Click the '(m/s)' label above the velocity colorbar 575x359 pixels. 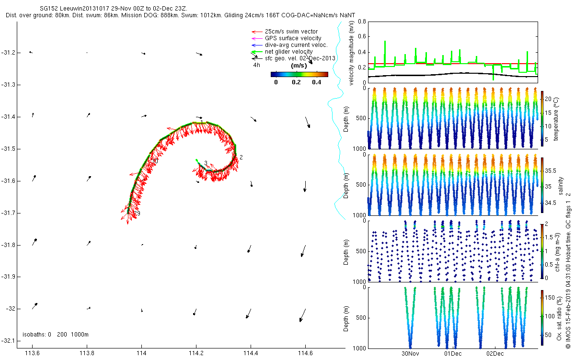pyautogui.click(x=299, y=66)
